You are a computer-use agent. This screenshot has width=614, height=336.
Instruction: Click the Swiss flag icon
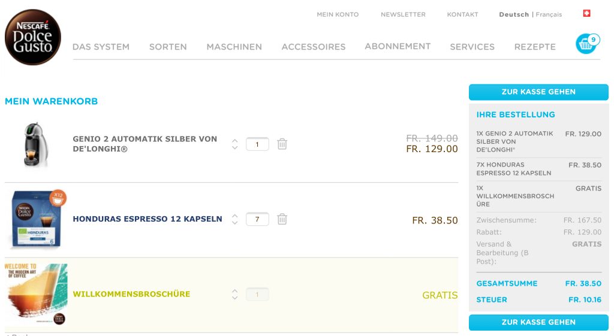click(586, 13)
